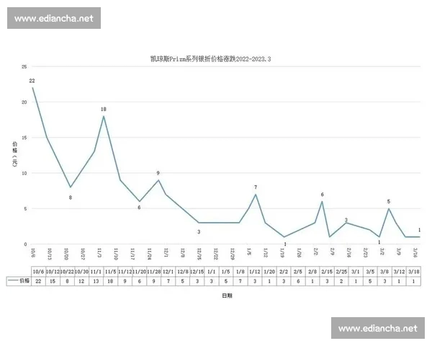Image resolution: width=432 pixels, height=346 pixels.
Task: Select the 3/8 date cell in the table
Action: pos(384,272)
